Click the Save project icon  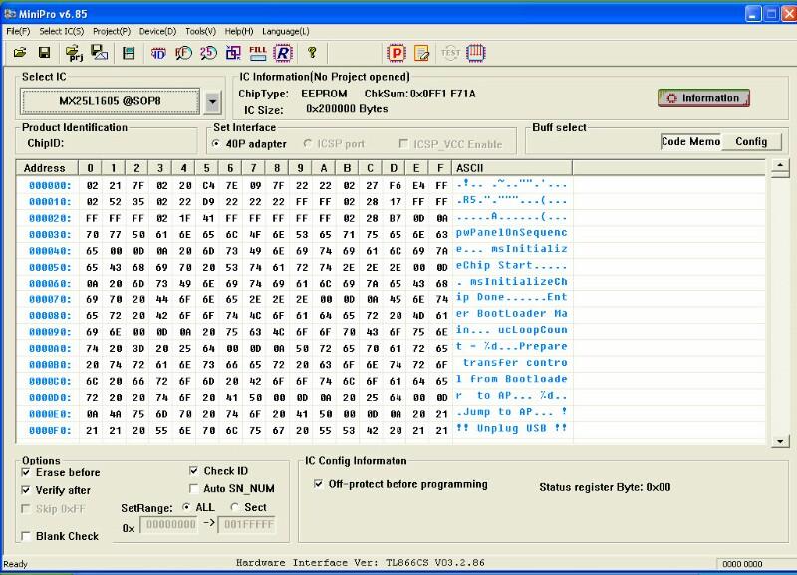[x=99, y=53]
